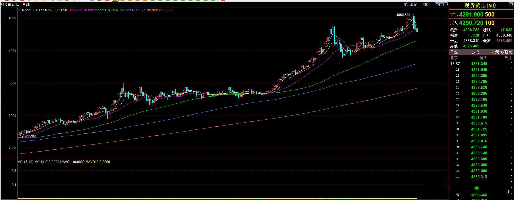Viewport: 514px width, 200px height.
Task: Click the 最高 value 4373.499
Action: (x=504, y=41)
